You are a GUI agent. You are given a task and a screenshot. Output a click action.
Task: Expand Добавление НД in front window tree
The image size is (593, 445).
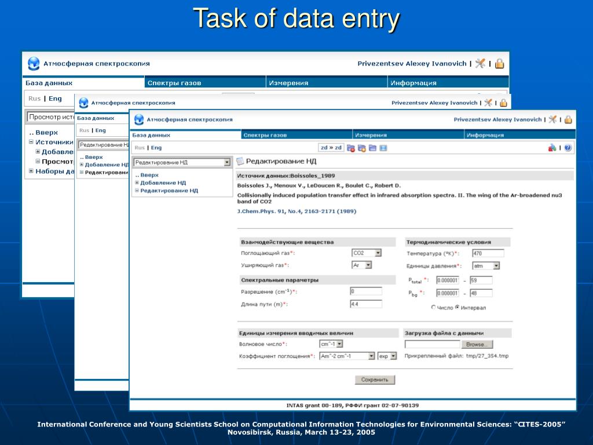(x=137, y=183)
